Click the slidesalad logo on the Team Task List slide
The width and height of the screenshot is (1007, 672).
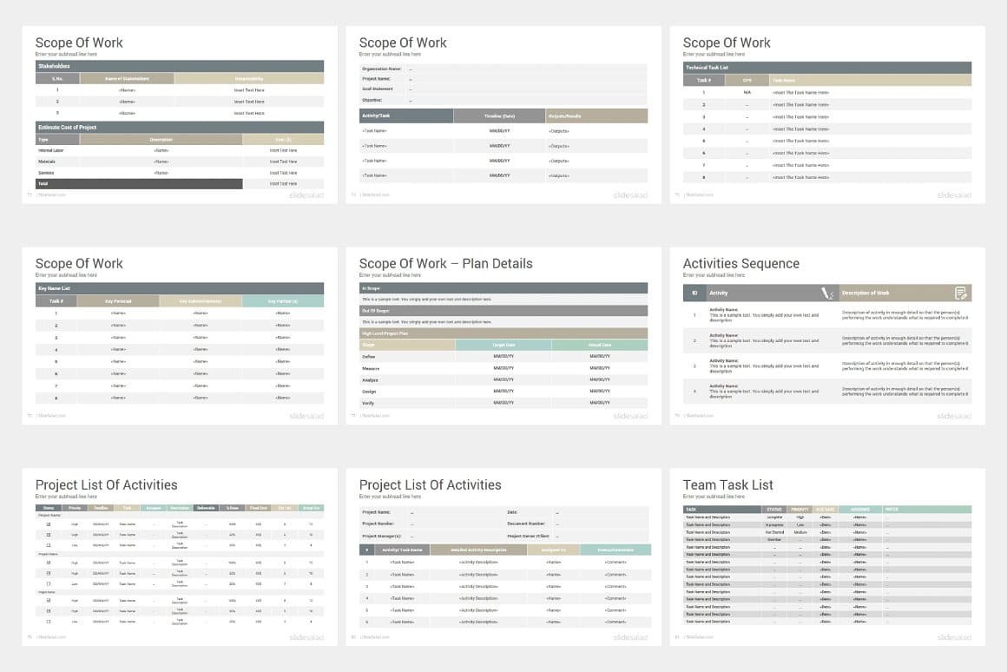pos(953,636)
